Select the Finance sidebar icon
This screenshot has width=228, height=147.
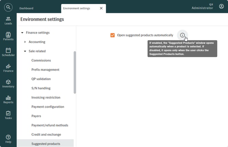tap(8, 66)
